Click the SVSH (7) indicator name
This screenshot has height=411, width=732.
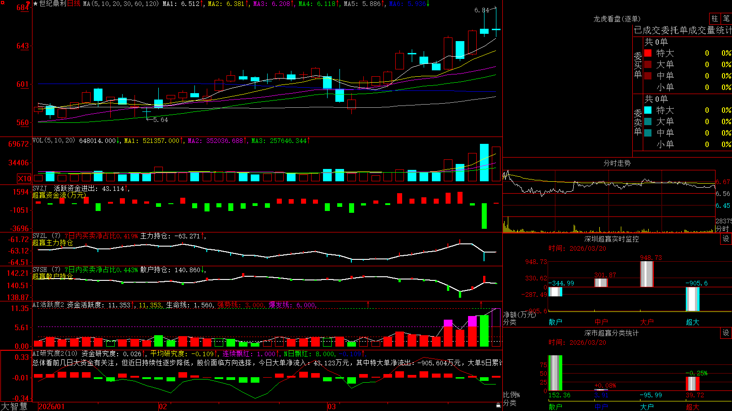[x=46, y=269]
